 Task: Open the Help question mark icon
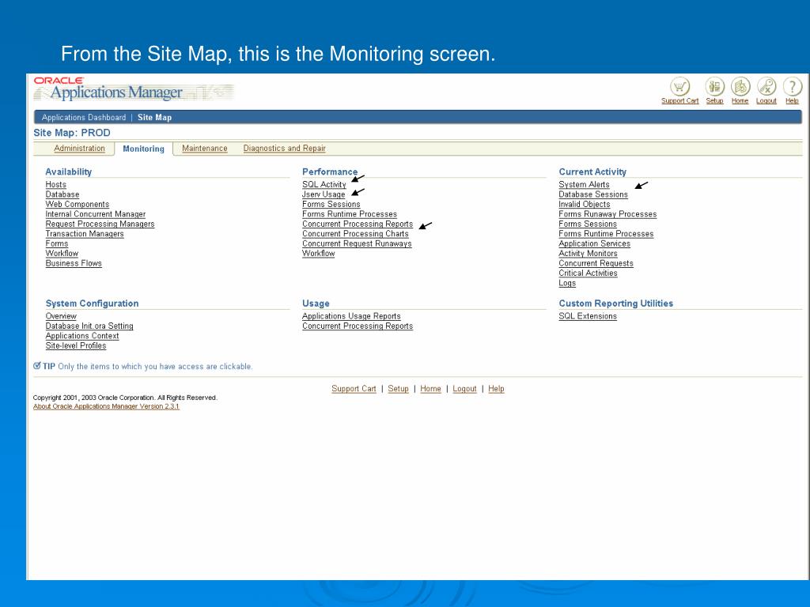[792, 86]
